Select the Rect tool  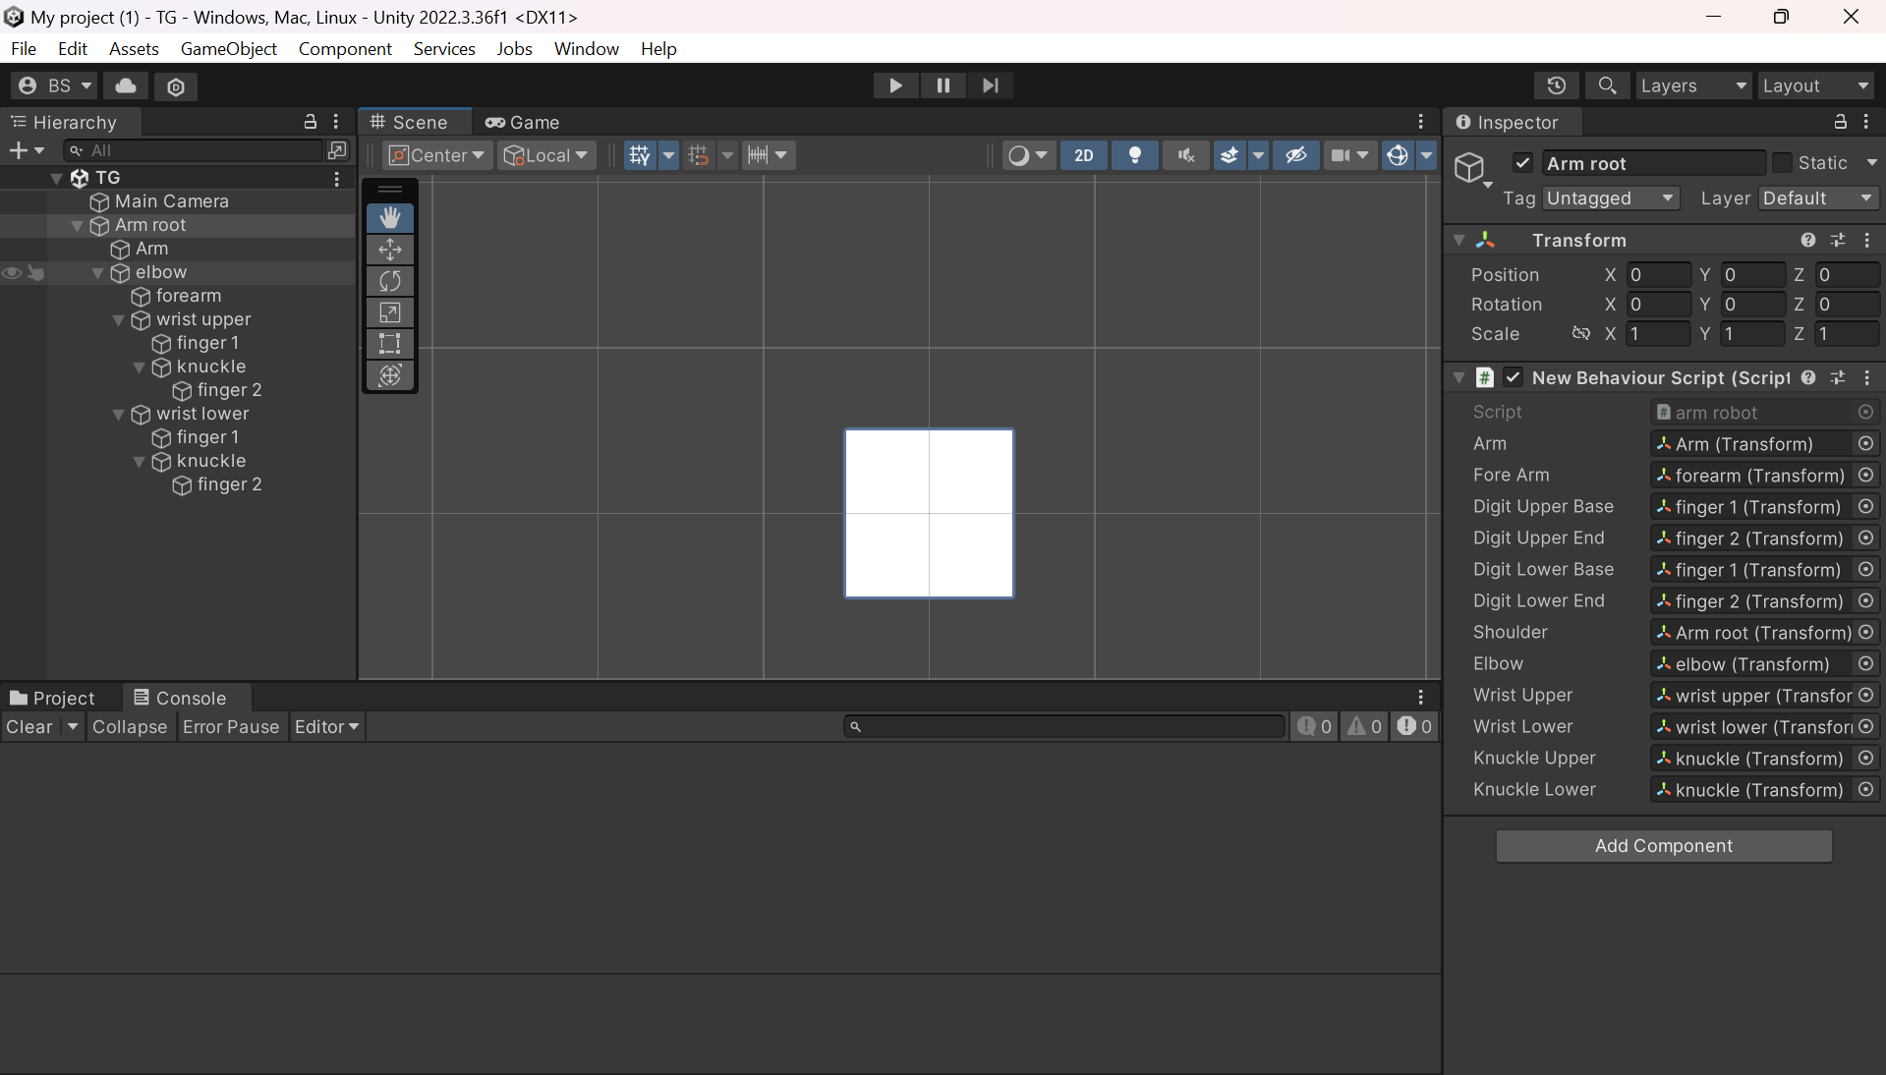coord(390,344)
